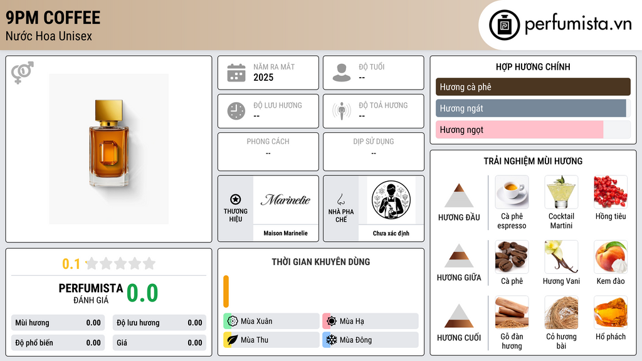Open the Cà phê espresso note image

pyautogui.click(x=512, y=192)
